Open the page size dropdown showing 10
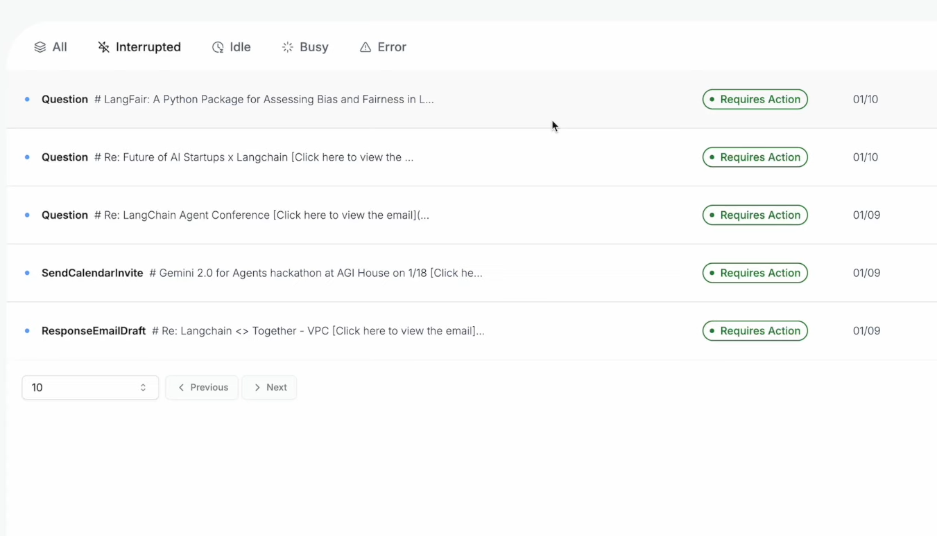Viewport: 937px width, 536px height. click(90, 388)
